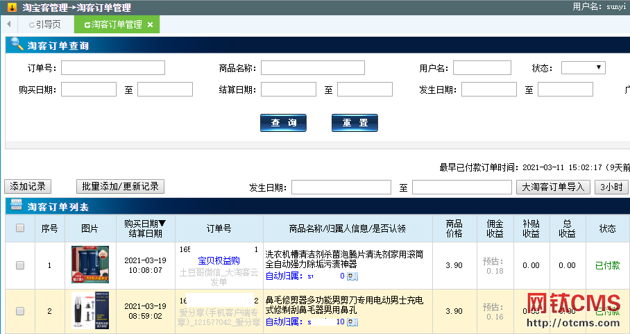Click the 添加记录 button
The width and height of the screenshot is (630, 334).
tap(28, 187)
